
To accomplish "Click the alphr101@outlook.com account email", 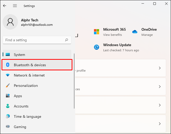I will (x=37, y=25).
